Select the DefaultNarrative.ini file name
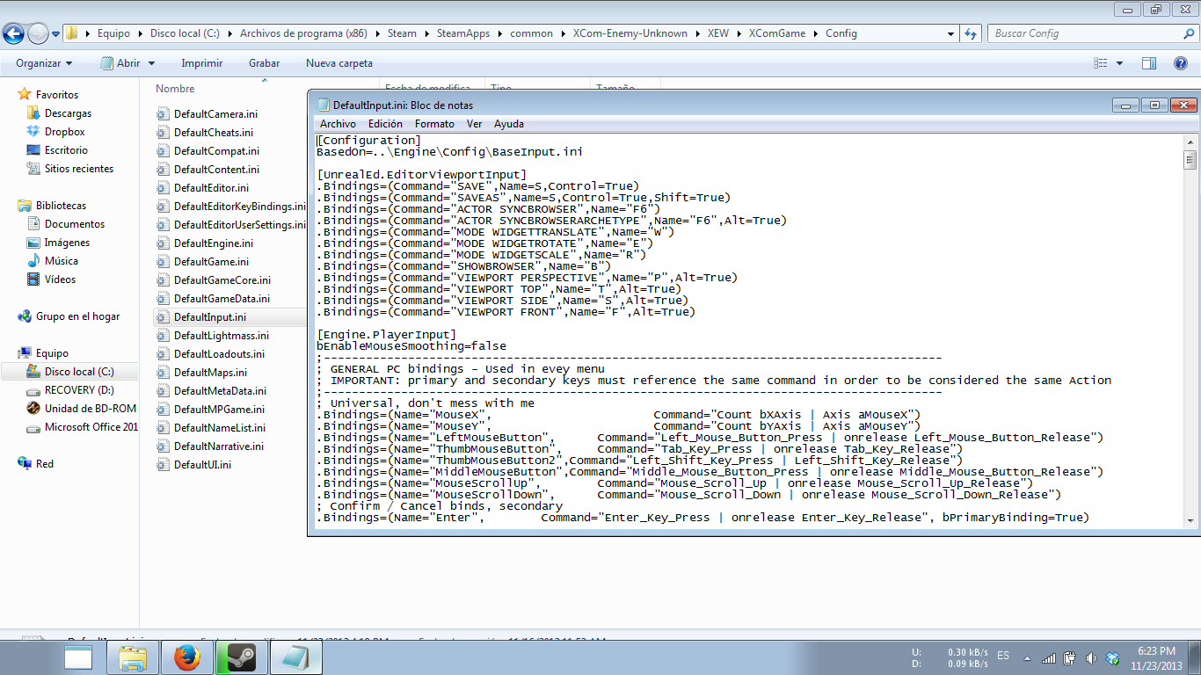The height and width of the screenshot is (675, 1201). (x=219, y=446)
